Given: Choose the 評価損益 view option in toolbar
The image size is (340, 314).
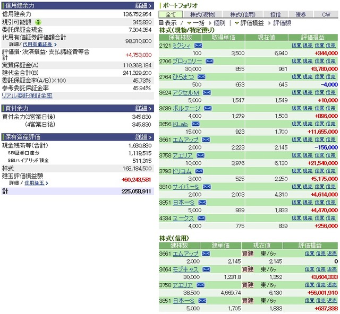Looking at the screenshot, I should point(252,23).
